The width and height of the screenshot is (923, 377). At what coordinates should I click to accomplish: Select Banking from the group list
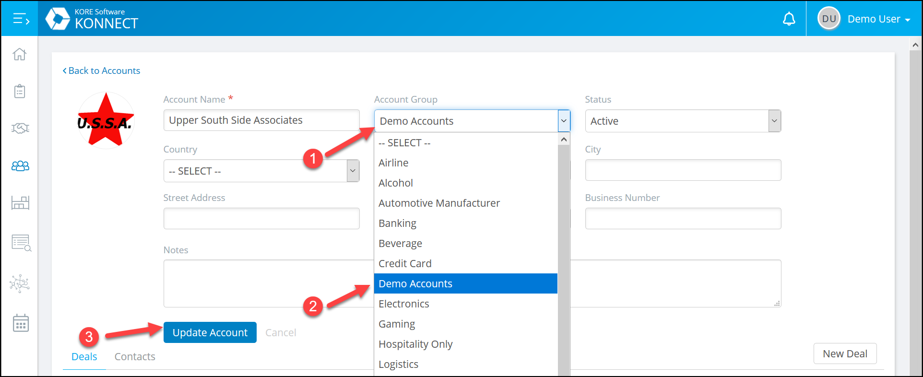click(x=465, y=224)
